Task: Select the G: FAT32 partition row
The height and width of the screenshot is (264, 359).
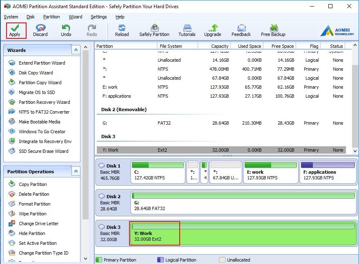Action: coord(221,123)
